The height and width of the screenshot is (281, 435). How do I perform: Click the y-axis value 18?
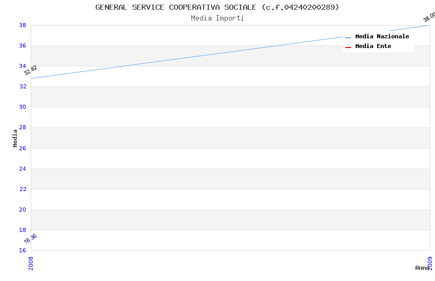[x=23, y=230]
